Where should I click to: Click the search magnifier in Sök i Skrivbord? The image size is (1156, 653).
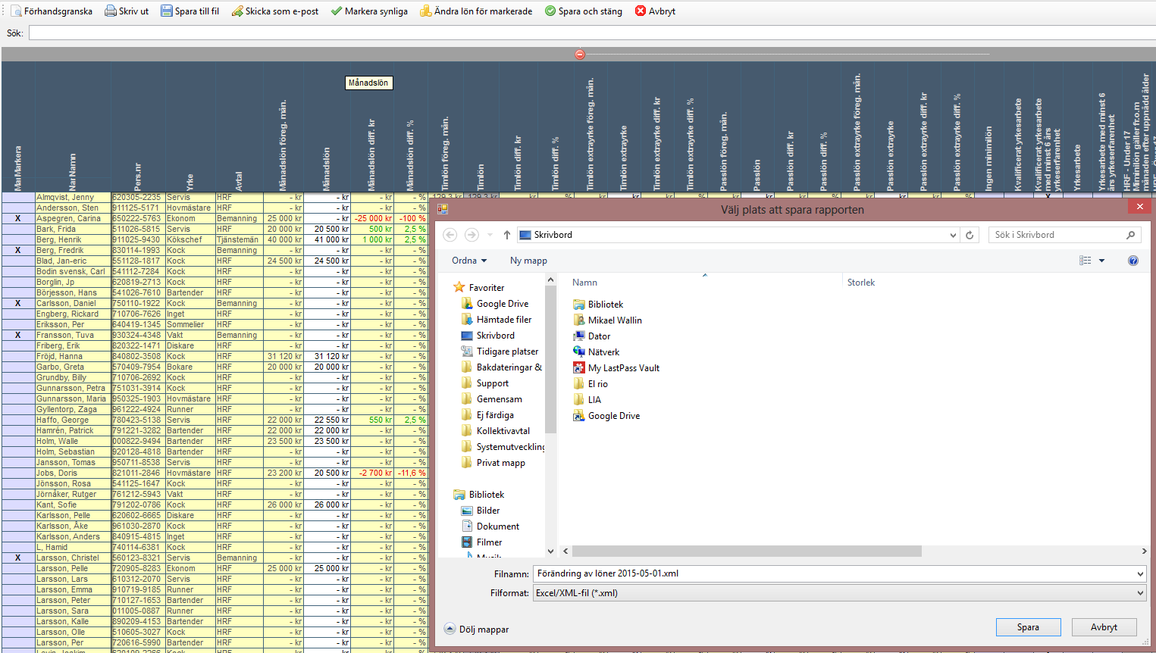pos(1130,235)
